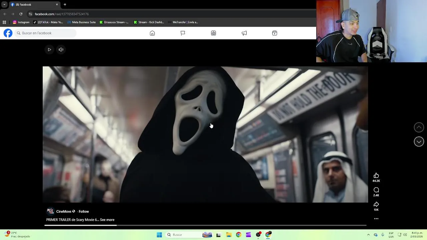Open File Explorer from the taskbar
This screenshot has height=240, width=427.
coord(229,235)
